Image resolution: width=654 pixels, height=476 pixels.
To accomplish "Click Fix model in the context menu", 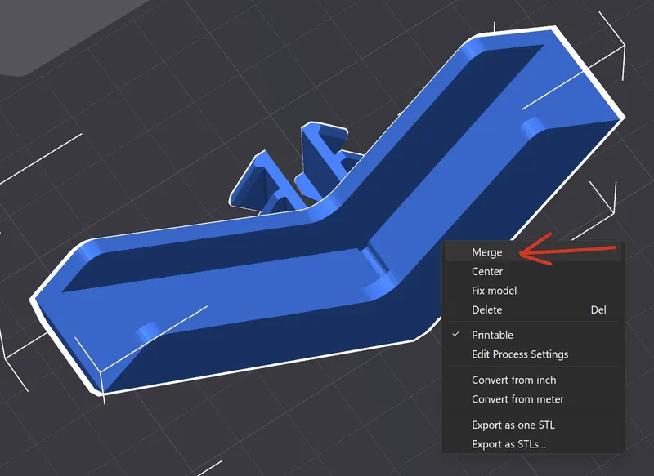I will click(x=494, y=291).
